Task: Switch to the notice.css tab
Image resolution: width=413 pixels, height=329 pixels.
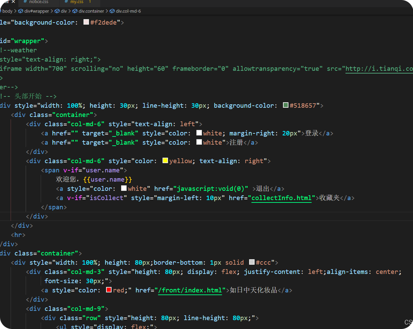Action: point(38,2)
